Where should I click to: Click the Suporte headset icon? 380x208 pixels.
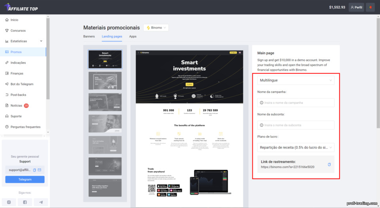[7, 116]
